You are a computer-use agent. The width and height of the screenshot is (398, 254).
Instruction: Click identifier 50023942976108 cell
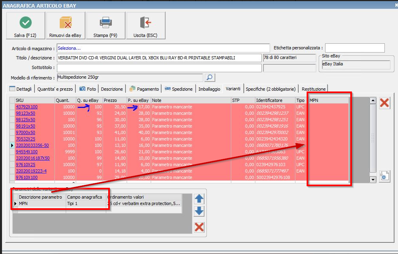coord(275,177)
